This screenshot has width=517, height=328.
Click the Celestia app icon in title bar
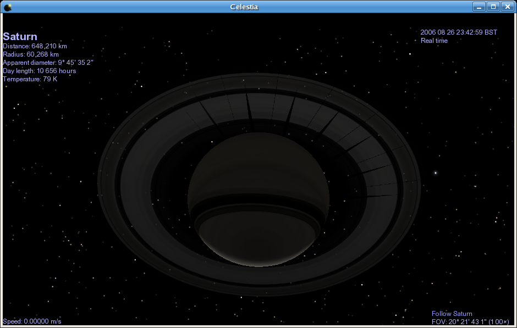click(7, 7)
